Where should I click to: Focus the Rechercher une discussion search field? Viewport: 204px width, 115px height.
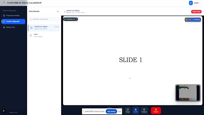[44, 19]
